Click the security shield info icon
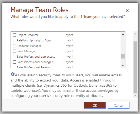This screenshot has width=140, height=114. pyautogui.click(x=13, y=74)
